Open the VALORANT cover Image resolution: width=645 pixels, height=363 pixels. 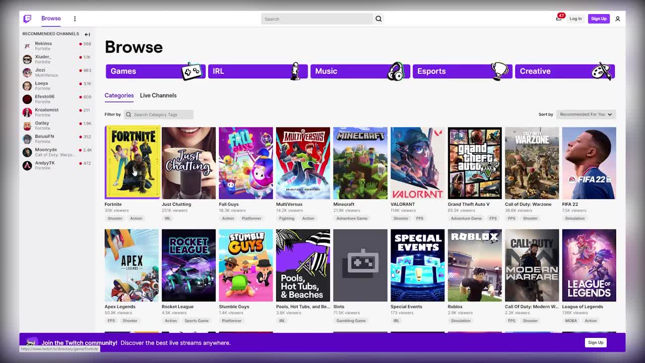click(418, 163)
